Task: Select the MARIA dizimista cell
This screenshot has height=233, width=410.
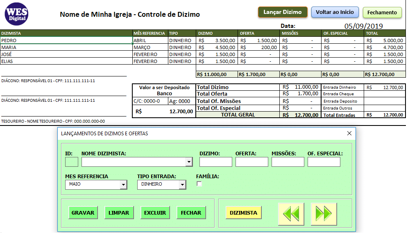Action: [x=66, y=47]
